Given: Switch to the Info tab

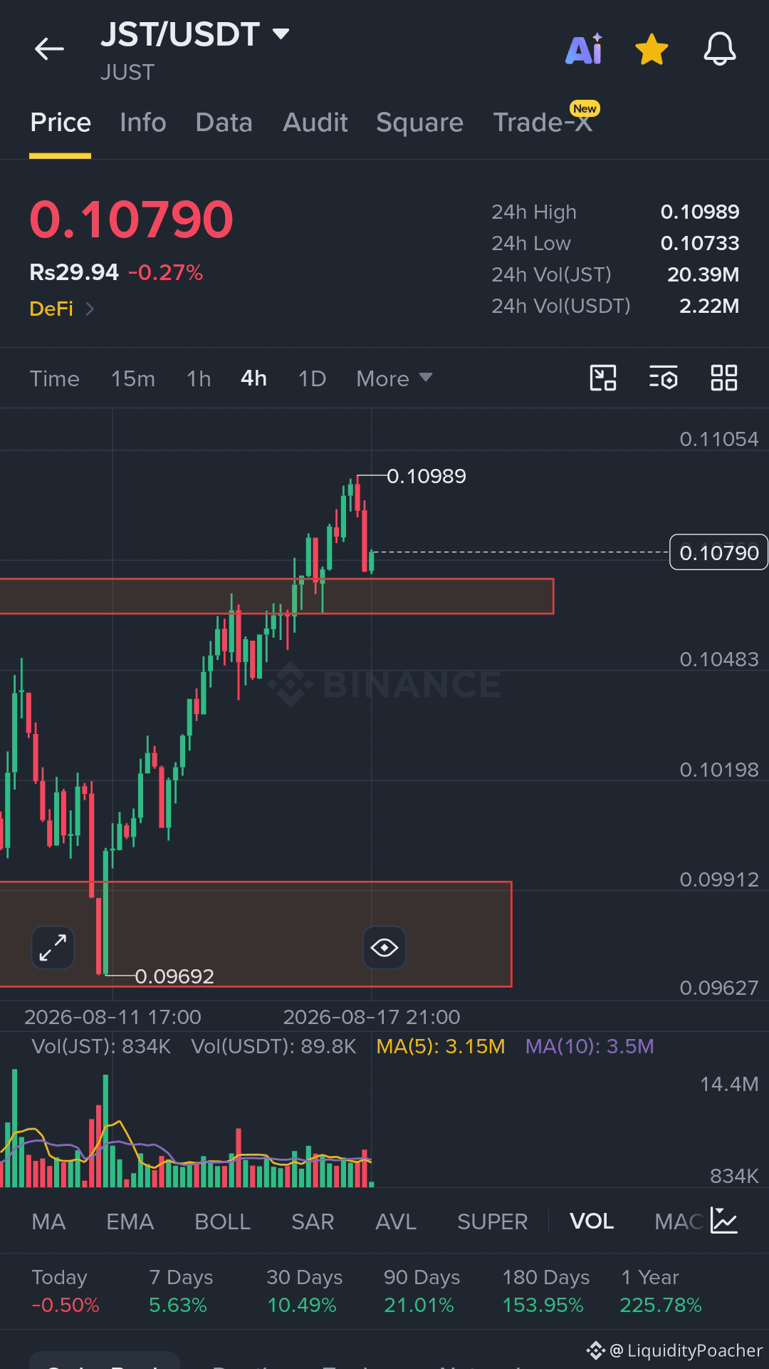Looking at the screenshot, I should click(x=143, y=123).
